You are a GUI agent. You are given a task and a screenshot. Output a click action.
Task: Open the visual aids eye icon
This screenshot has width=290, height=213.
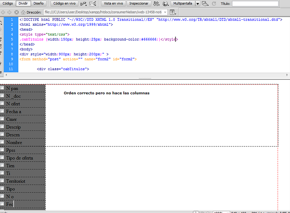point(205,4)
